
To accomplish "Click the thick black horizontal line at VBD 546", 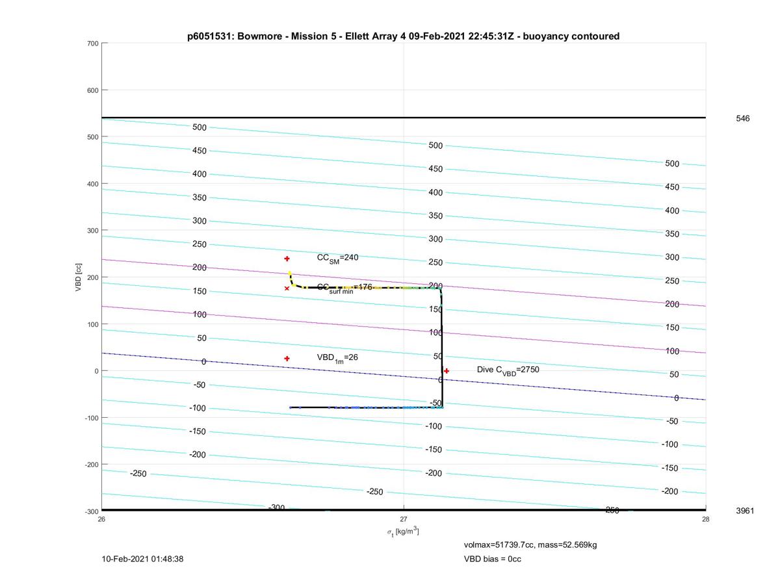I will point(404,118).
